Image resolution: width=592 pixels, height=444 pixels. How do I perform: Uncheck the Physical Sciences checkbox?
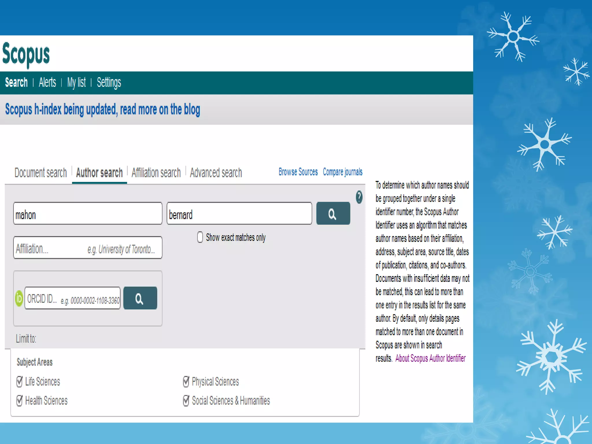(x=186, y=382)
